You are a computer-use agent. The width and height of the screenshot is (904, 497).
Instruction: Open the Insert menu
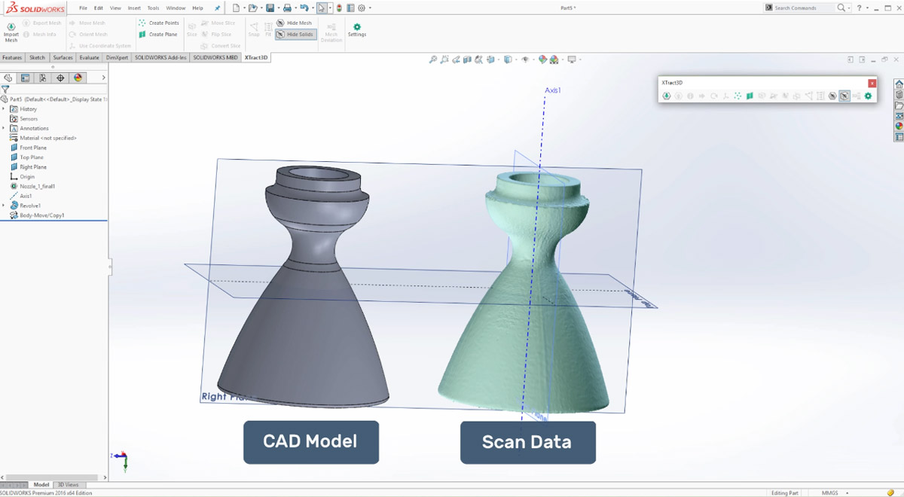(134, 8)
